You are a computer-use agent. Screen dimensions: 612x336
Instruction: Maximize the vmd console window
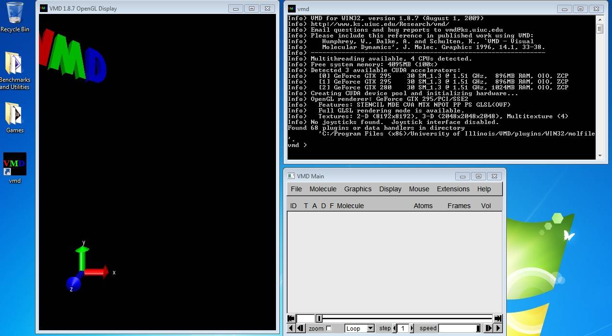coord(580,9)
